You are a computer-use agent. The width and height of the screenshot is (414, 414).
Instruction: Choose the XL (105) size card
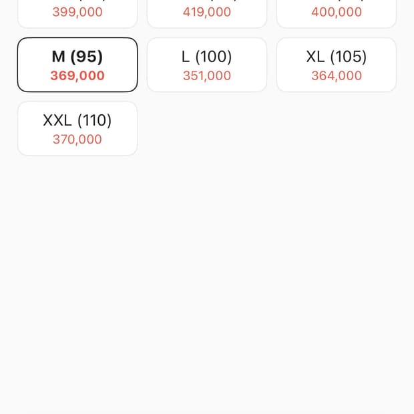tap(337, 65)
